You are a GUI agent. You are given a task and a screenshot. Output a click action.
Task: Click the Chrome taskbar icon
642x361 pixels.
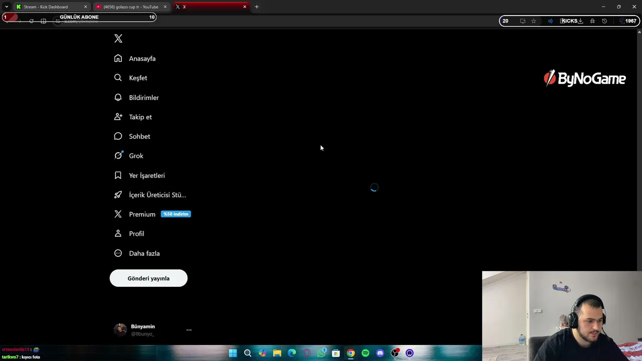[x=351, y=353]
